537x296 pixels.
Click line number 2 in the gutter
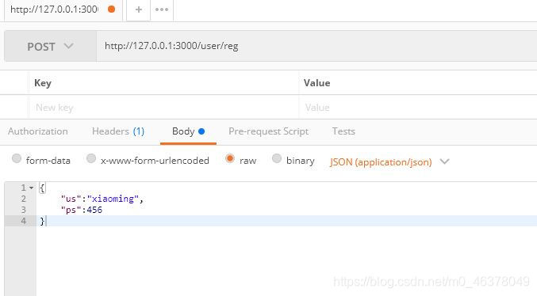tap(23, 199)
